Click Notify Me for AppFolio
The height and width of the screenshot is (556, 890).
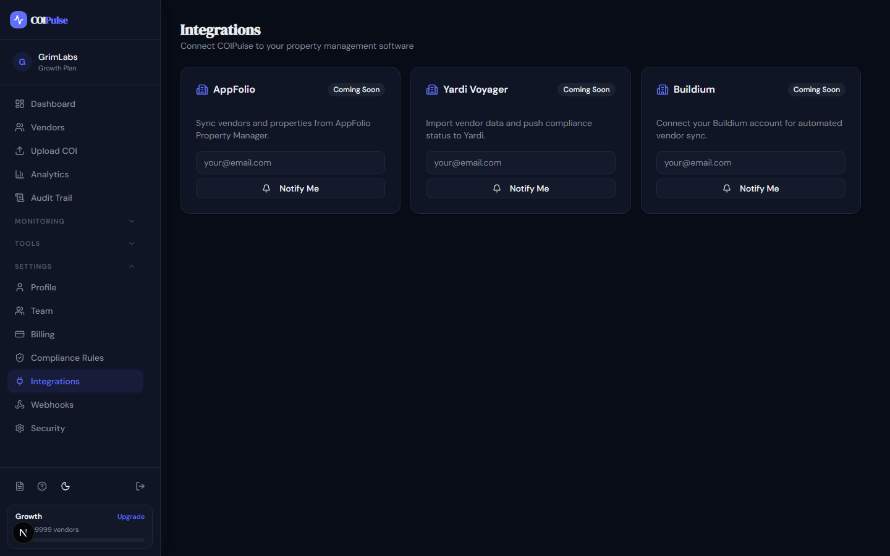click(290, 188)
